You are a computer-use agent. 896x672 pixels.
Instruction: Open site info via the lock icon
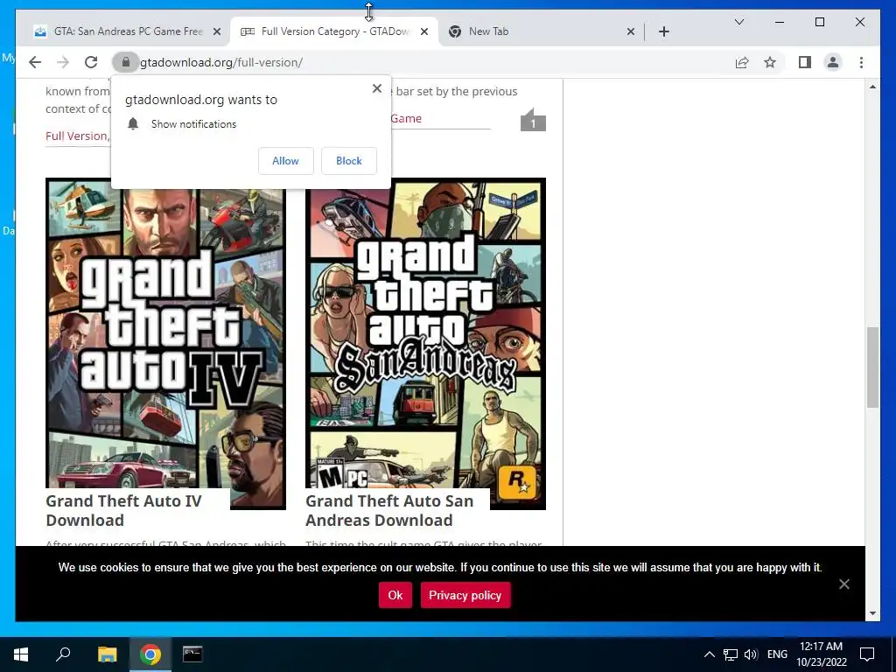click(x=126, y=62)
